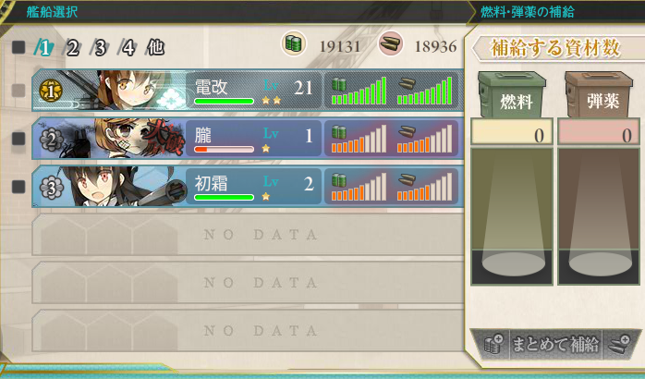Tick the checkbox next to 朧
Image resolution: width=645 pixels, height=379 pixels.
point(18,139)
